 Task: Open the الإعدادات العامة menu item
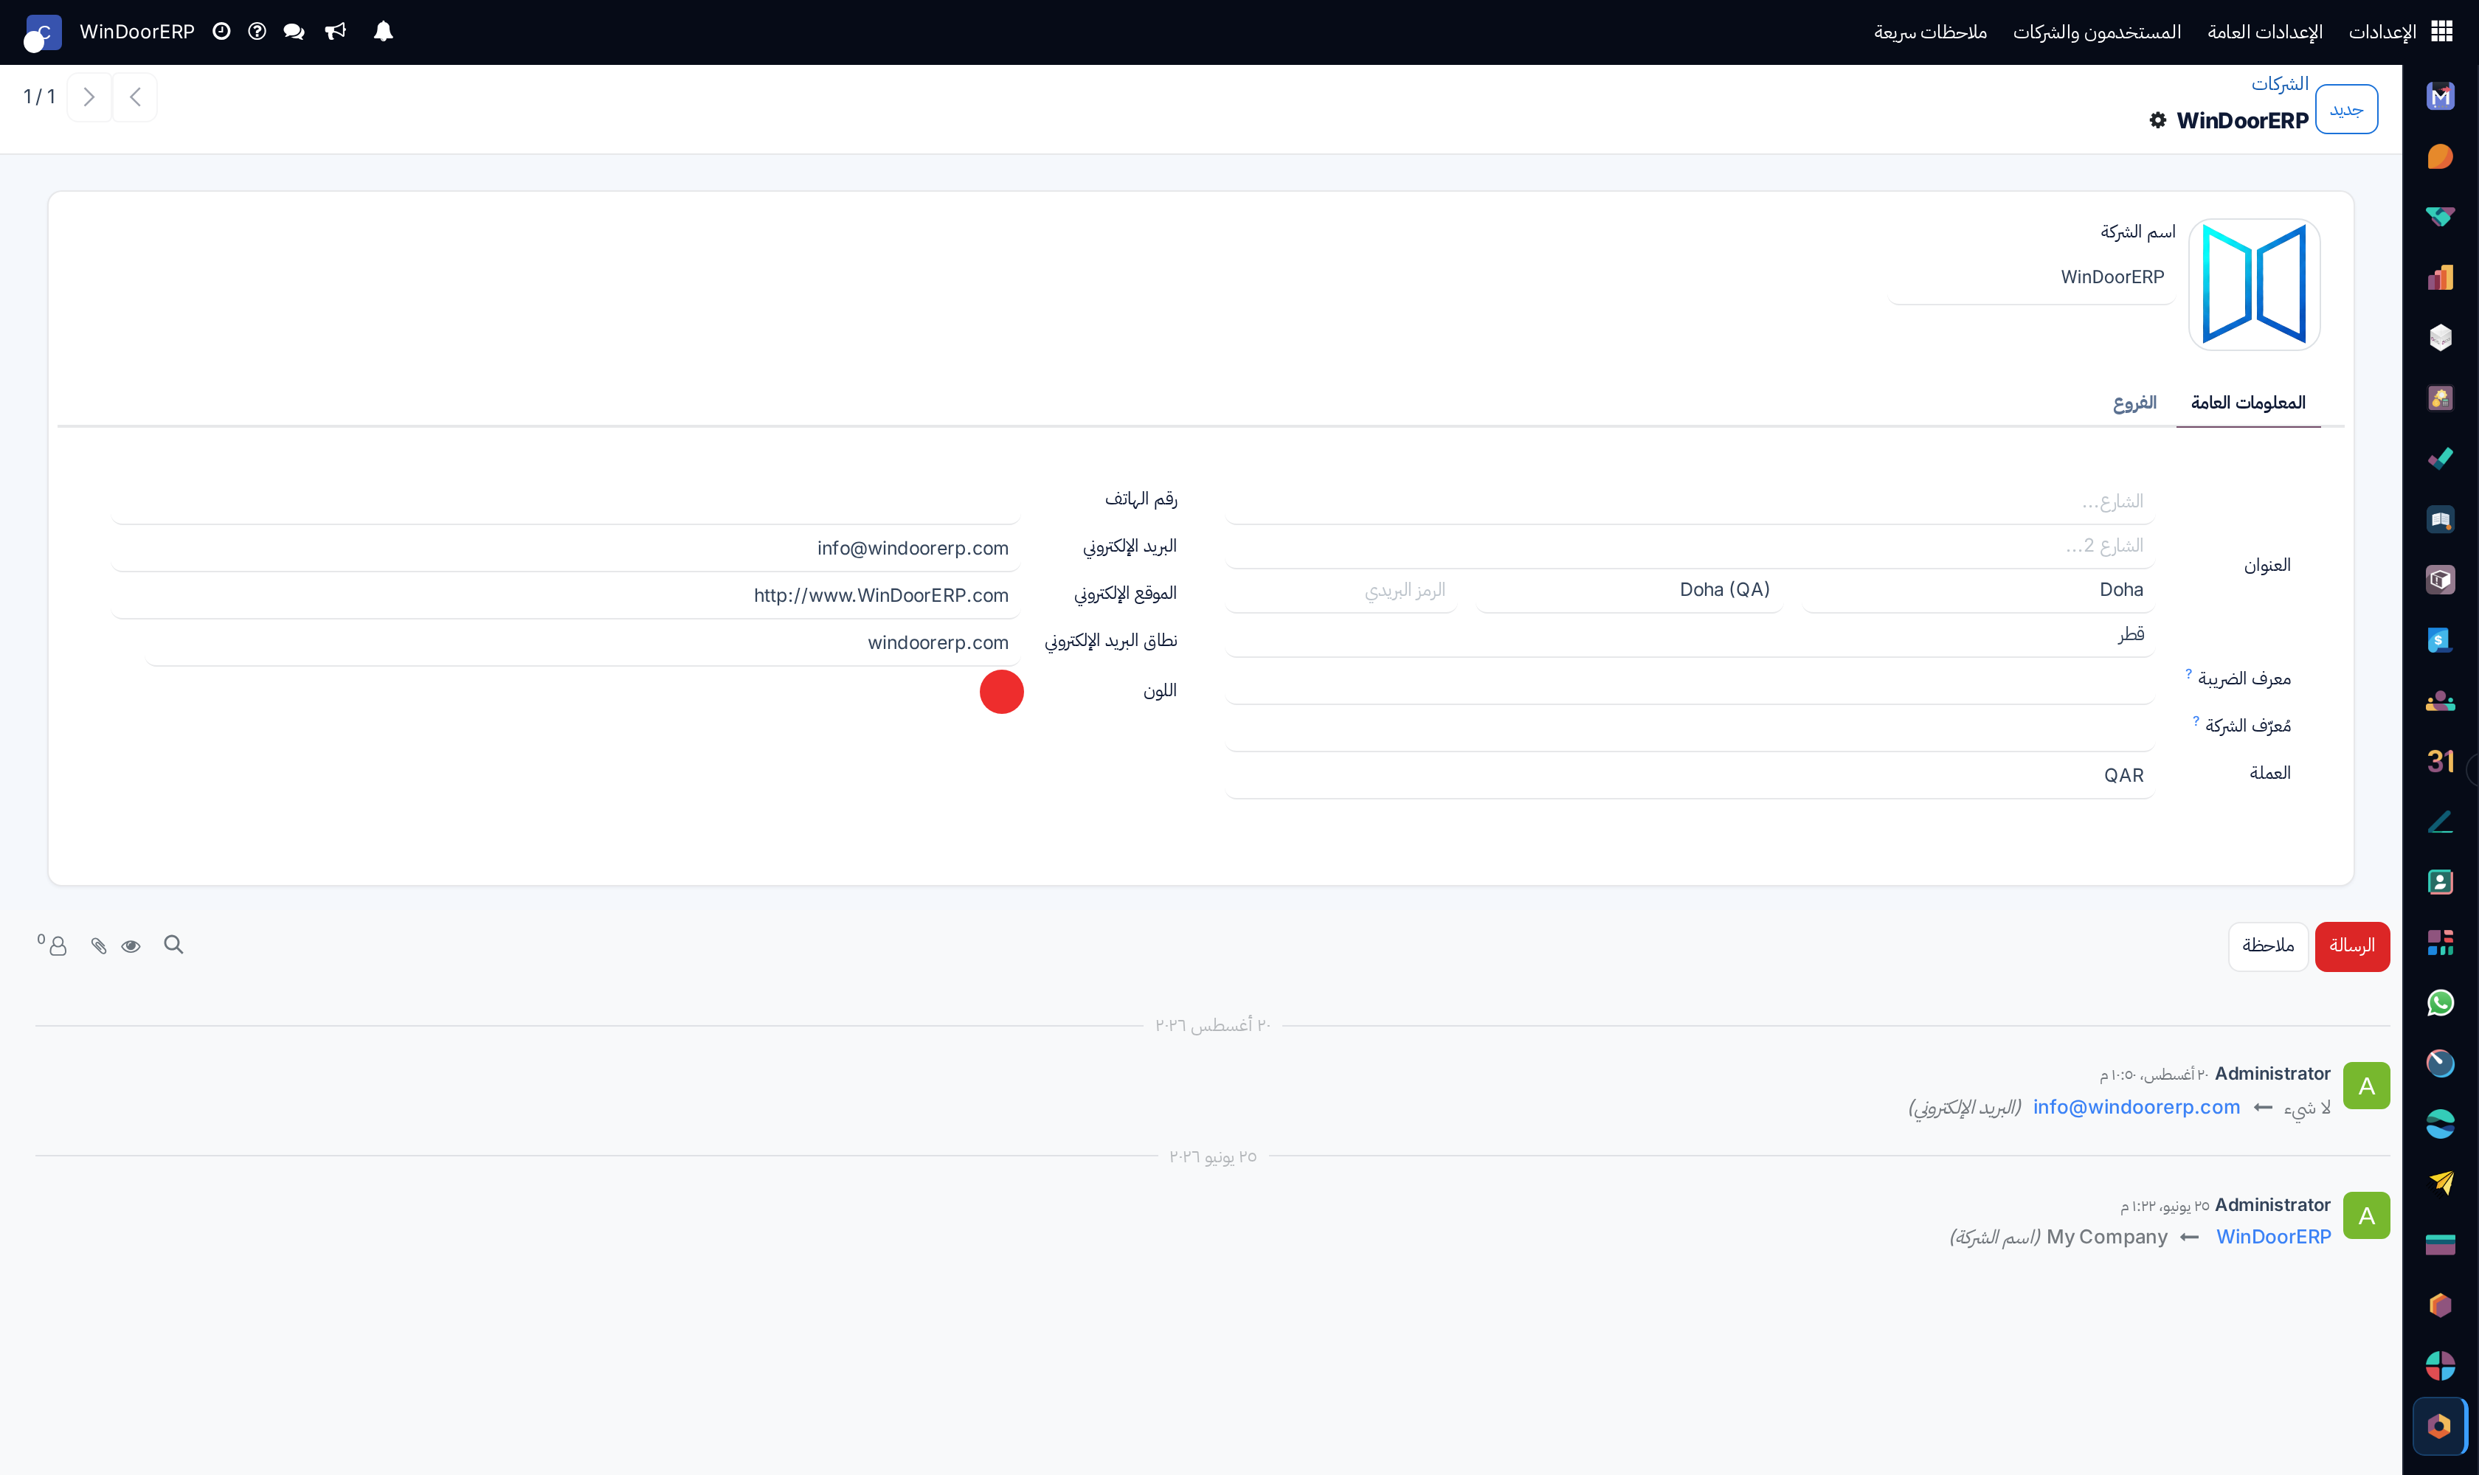pos(2264,32)
